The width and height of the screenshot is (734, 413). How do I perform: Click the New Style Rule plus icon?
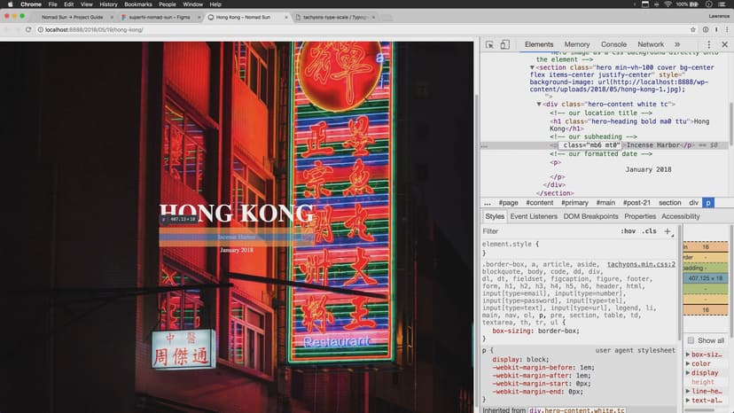(x=668, y=230)
